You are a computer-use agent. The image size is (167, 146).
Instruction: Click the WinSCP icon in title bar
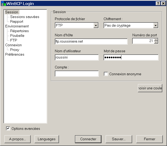3,3
